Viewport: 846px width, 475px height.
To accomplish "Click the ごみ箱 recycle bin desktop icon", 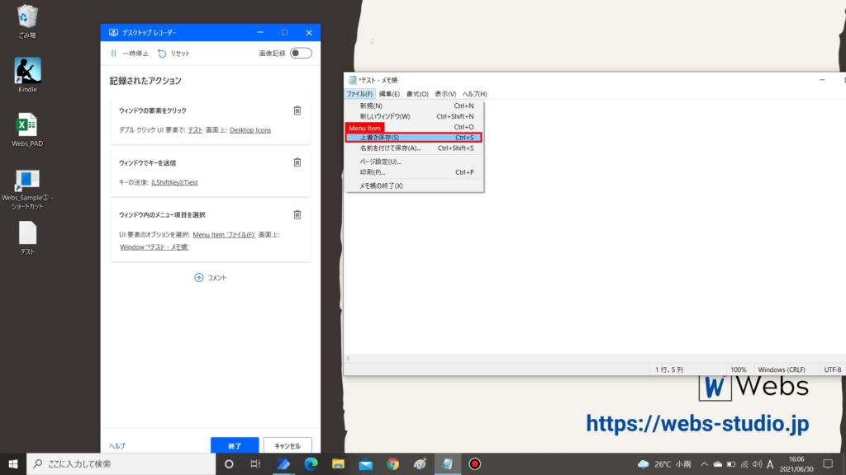I will click(27, 21).
